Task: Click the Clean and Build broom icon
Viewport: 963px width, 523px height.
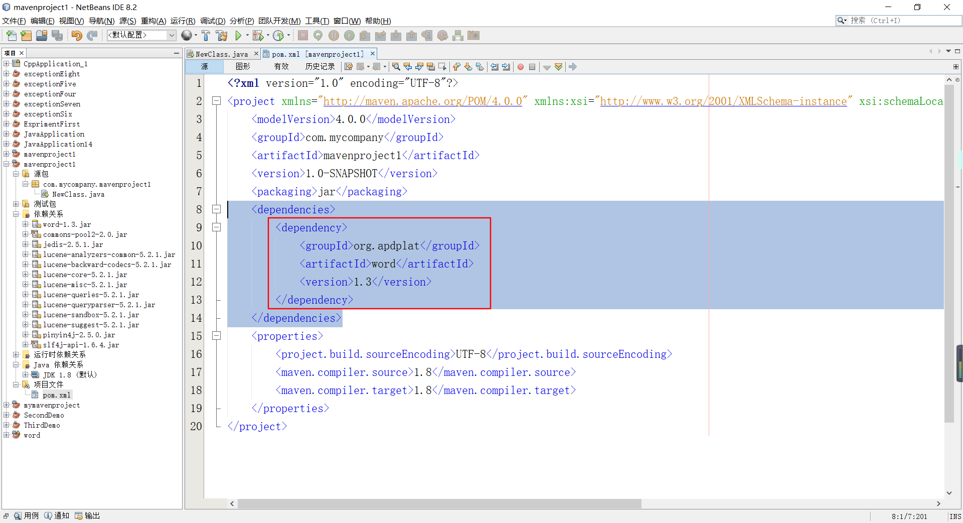Action: click(221, 35)
